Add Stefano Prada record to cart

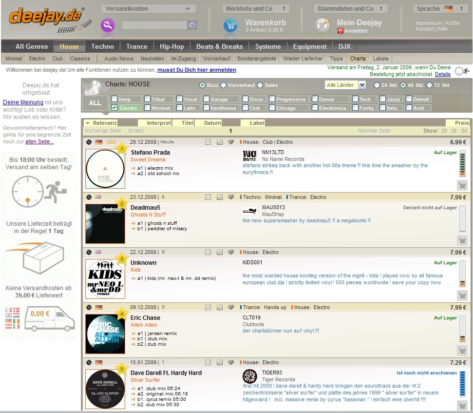[462, 185]
